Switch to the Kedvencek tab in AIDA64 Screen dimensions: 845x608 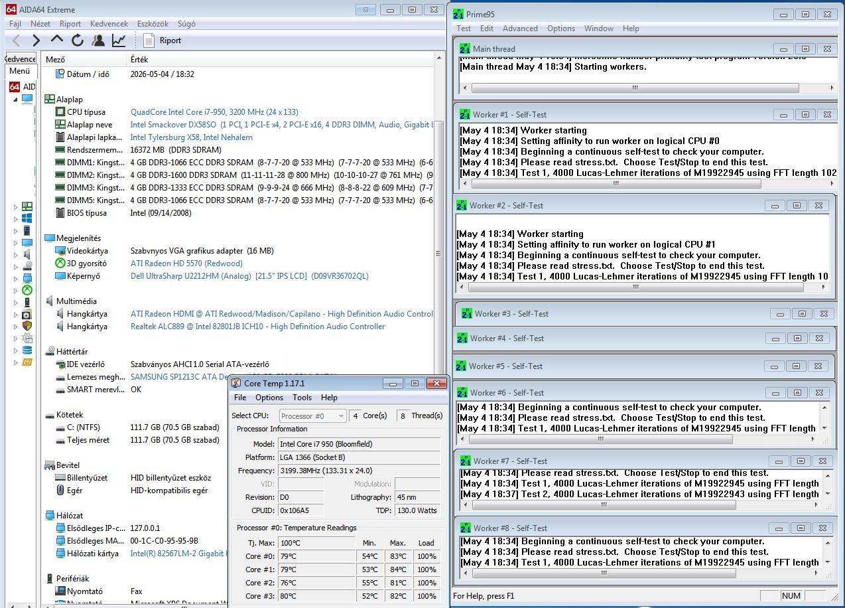pyautogui.click(x=21, y=59)
